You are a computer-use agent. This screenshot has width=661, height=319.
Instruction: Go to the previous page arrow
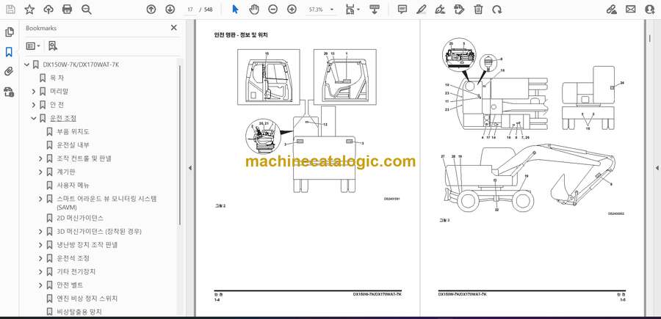point(151,10)
